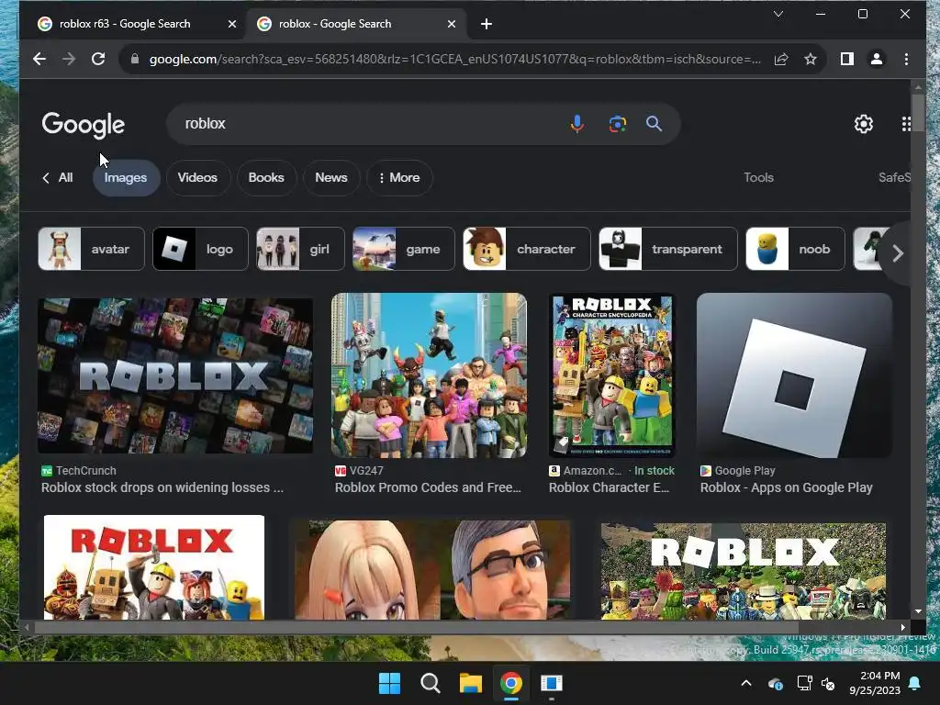
Task: Share this page from address bar
Action: pyautogui.click(x=780, y=59)
